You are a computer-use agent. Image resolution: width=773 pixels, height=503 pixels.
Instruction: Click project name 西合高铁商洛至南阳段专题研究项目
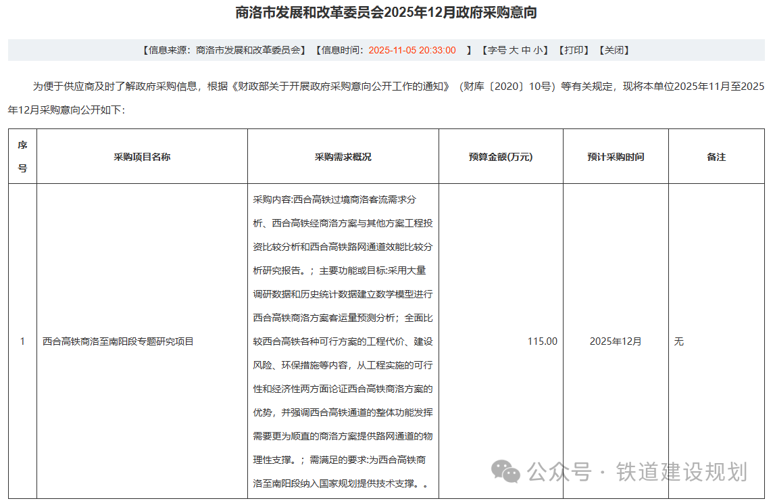click(x=118, y=341)
